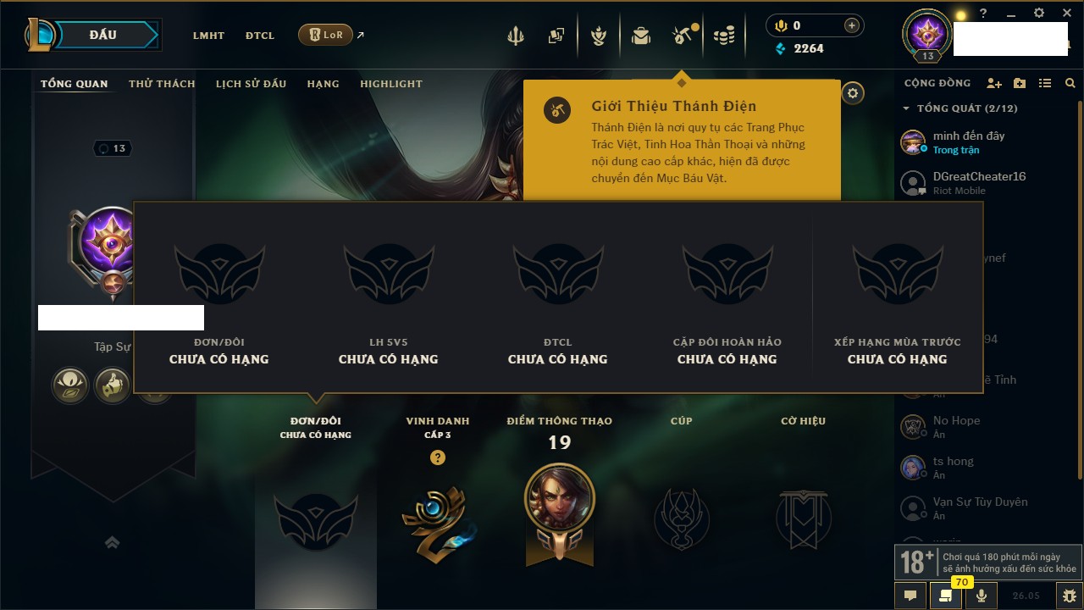
Task: Open the Collection cards icon
Action: (556, 36)
